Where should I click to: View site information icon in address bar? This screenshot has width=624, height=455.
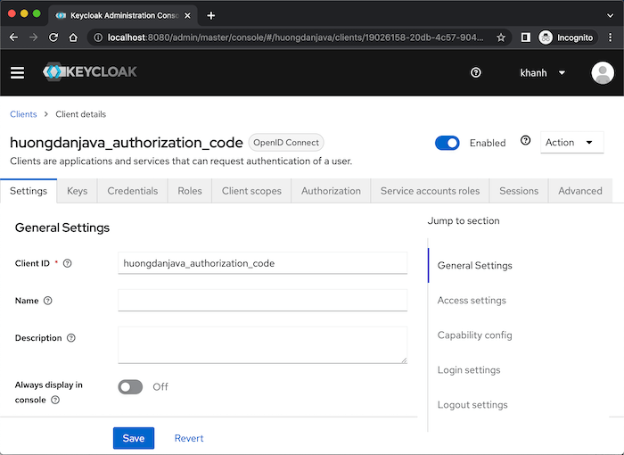click(97, 37)
